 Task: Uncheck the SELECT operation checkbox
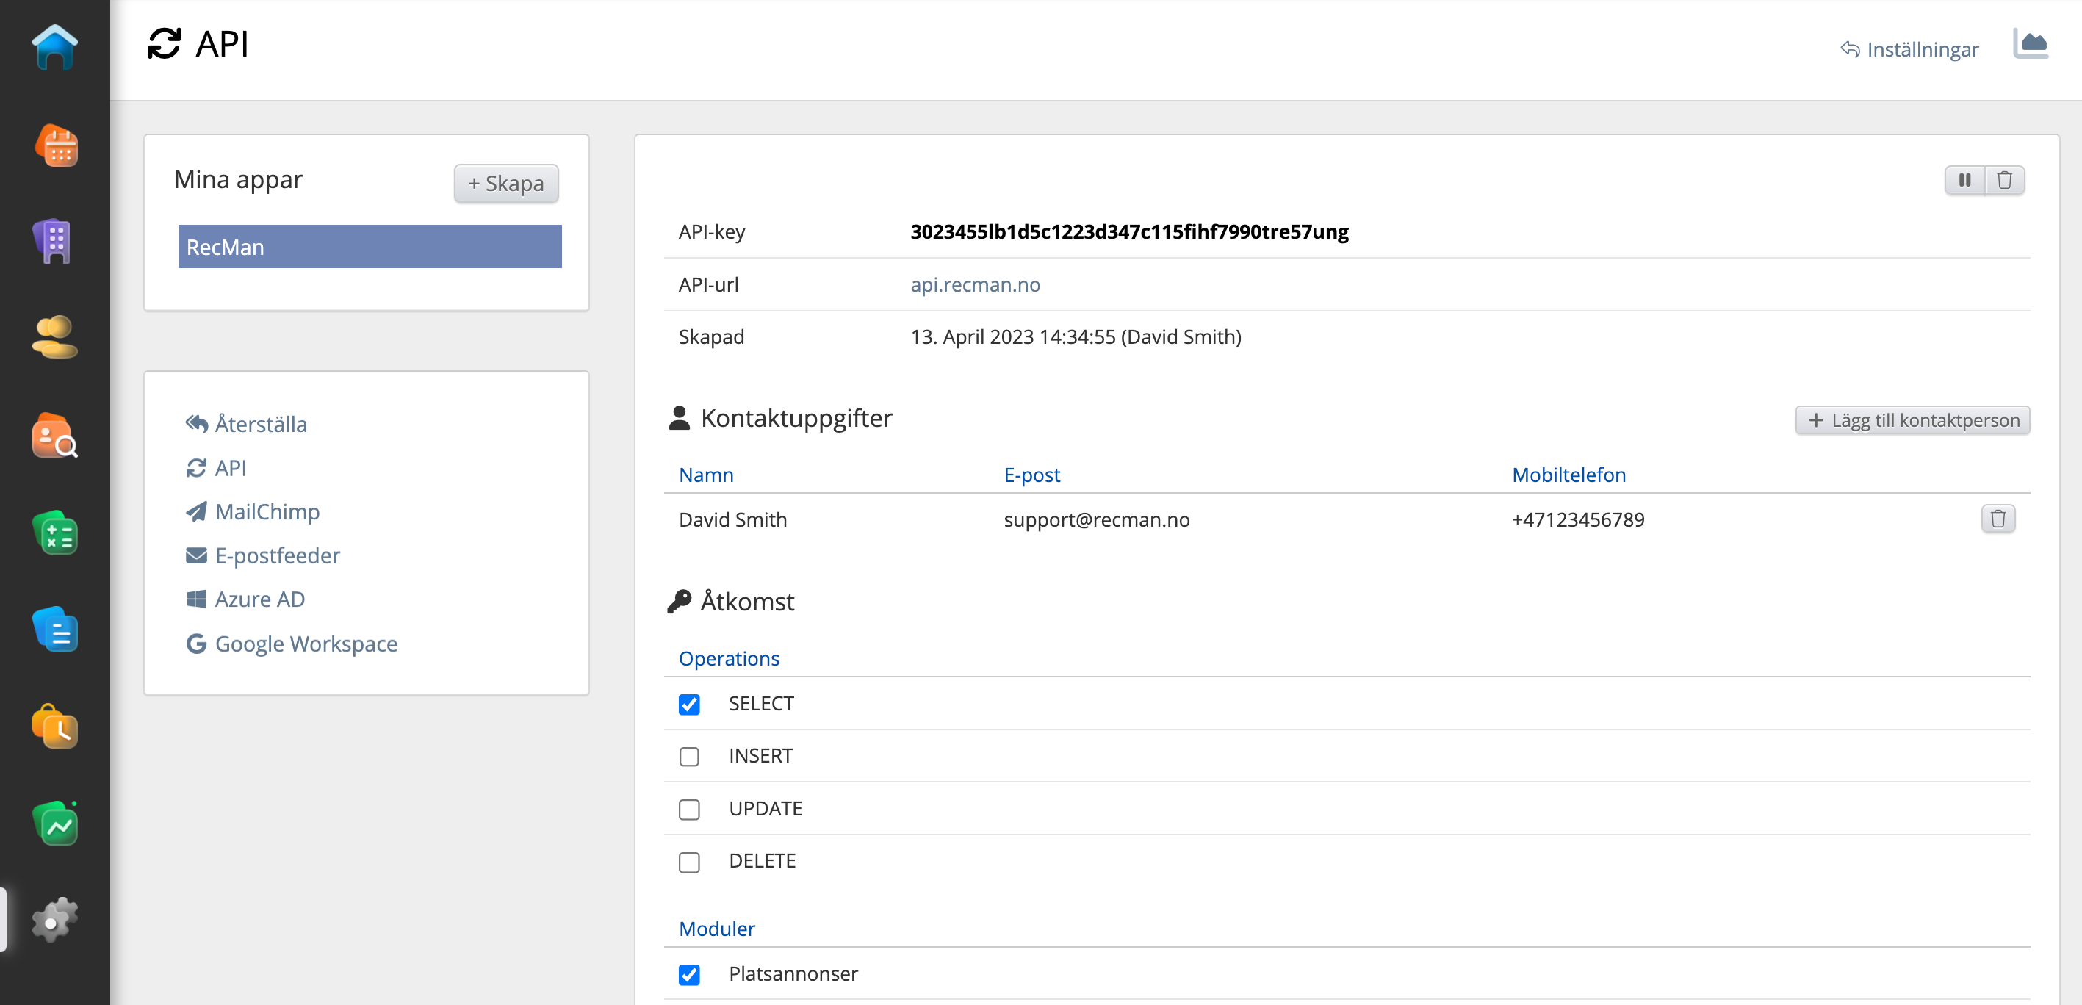click(688, 705)
